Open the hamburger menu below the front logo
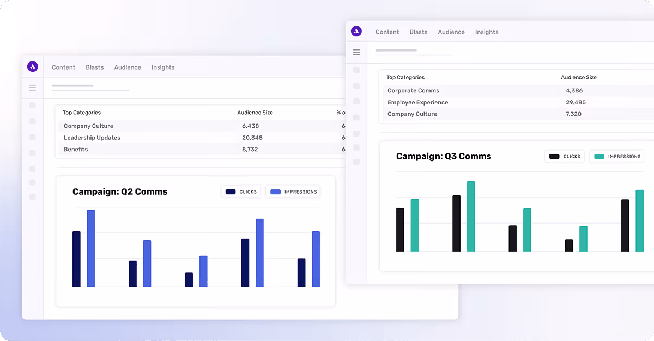 point(33,88)
